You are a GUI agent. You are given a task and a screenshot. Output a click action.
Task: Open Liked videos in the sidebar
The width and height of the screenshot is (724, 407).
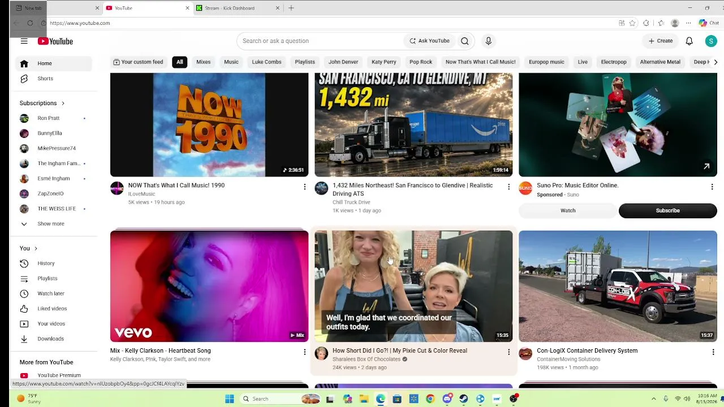[x=53, y=309]
